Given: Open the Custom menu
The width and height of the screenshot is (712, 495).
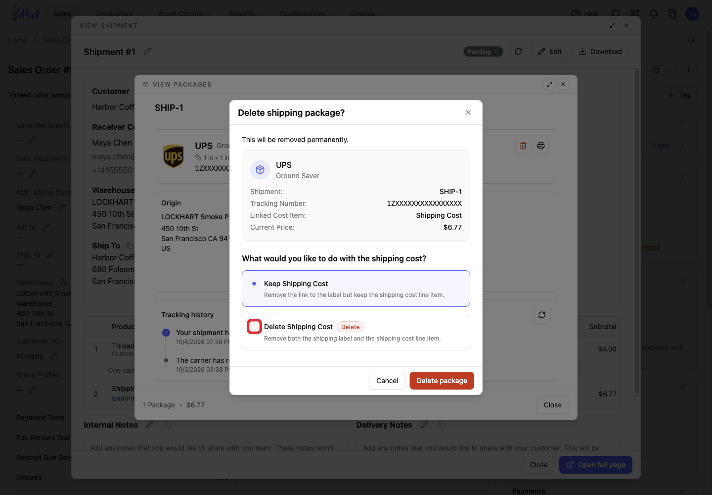Looking at the screenshot, I should [x=366, y=14].
